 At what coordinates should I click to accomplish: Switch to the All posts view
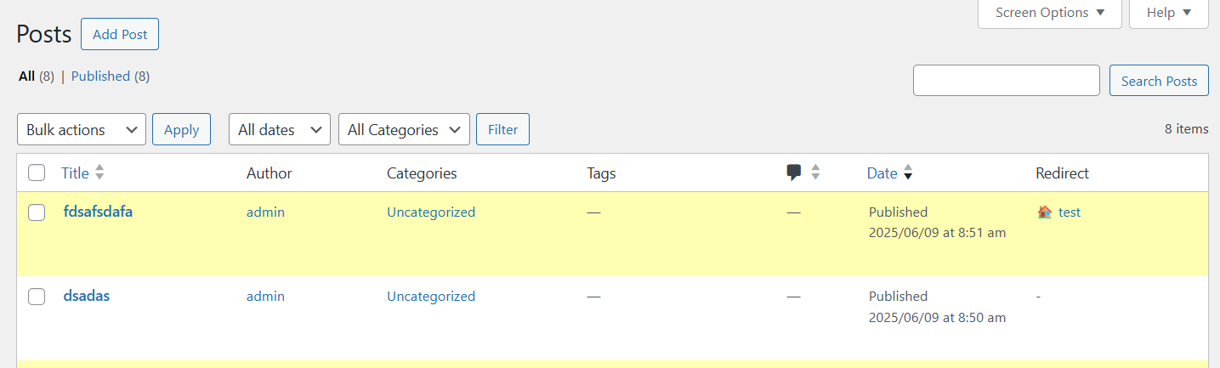[26, 76]
